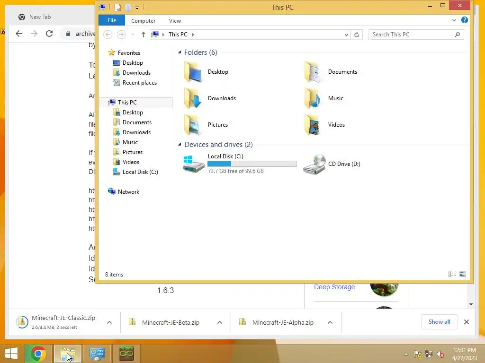This screenshot has height=363, width=485.
Task: Expand options for Minecraft-JE-Beta.zip download
Action: click(x=220, y=322)
